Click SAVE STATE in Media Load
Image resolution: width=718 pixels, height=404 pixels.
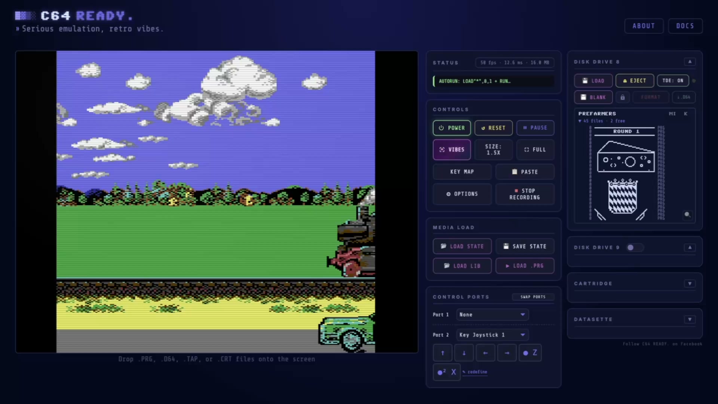pyautogui.click(x=525, y=246)
